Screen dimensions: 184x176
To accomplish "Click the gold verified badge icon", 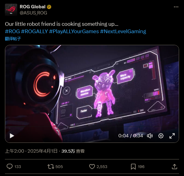I will (49, 7).
